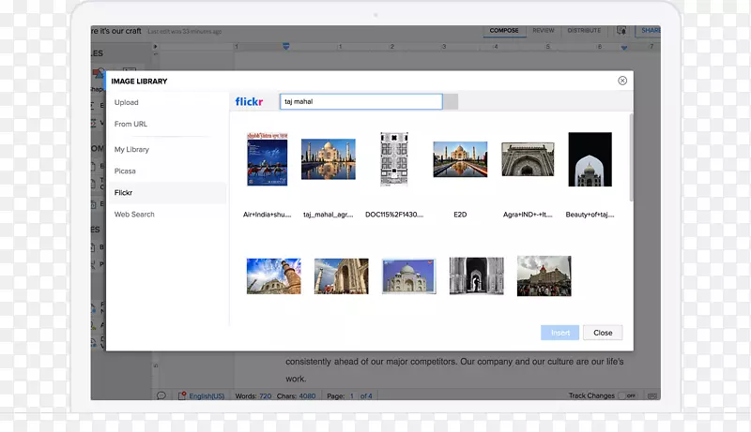Screen dimensions: 751x432
Task: Click the image results vertical scrollbar
Action: tap(632, 159)
